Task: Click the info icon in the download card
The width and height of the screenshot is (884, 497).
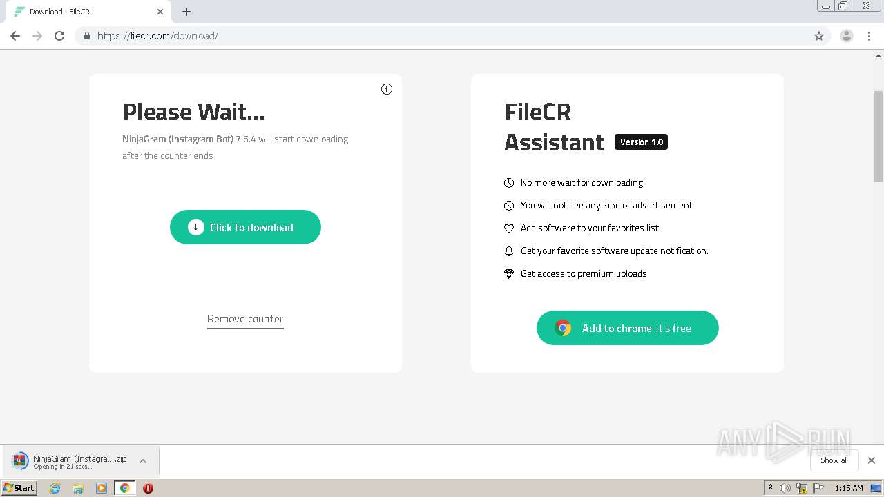Action: coord(387,89)
